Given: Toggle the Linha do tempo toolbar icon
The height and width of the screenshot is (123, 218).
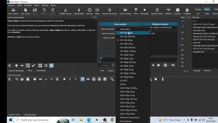Looking at the screenshot, I should [x=125, y=11].
